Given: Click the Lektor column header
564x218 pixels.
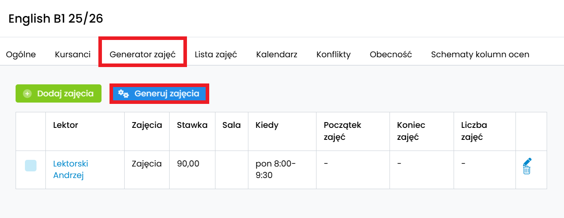Looking at the screenshot, I should 65,125.
